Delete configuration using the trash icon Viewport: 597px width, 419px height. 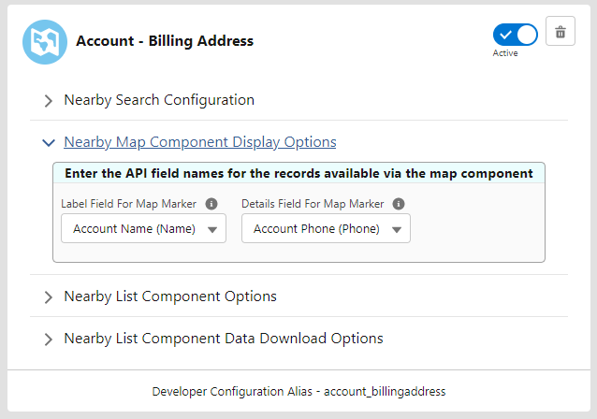coord(560,33)
